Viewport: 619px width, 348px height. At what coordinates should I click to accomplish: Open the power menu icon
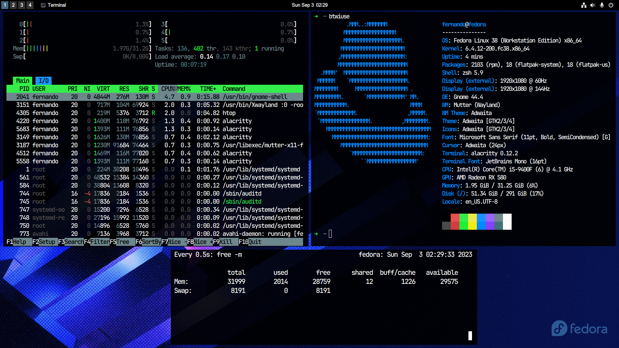tap(611, 5)
